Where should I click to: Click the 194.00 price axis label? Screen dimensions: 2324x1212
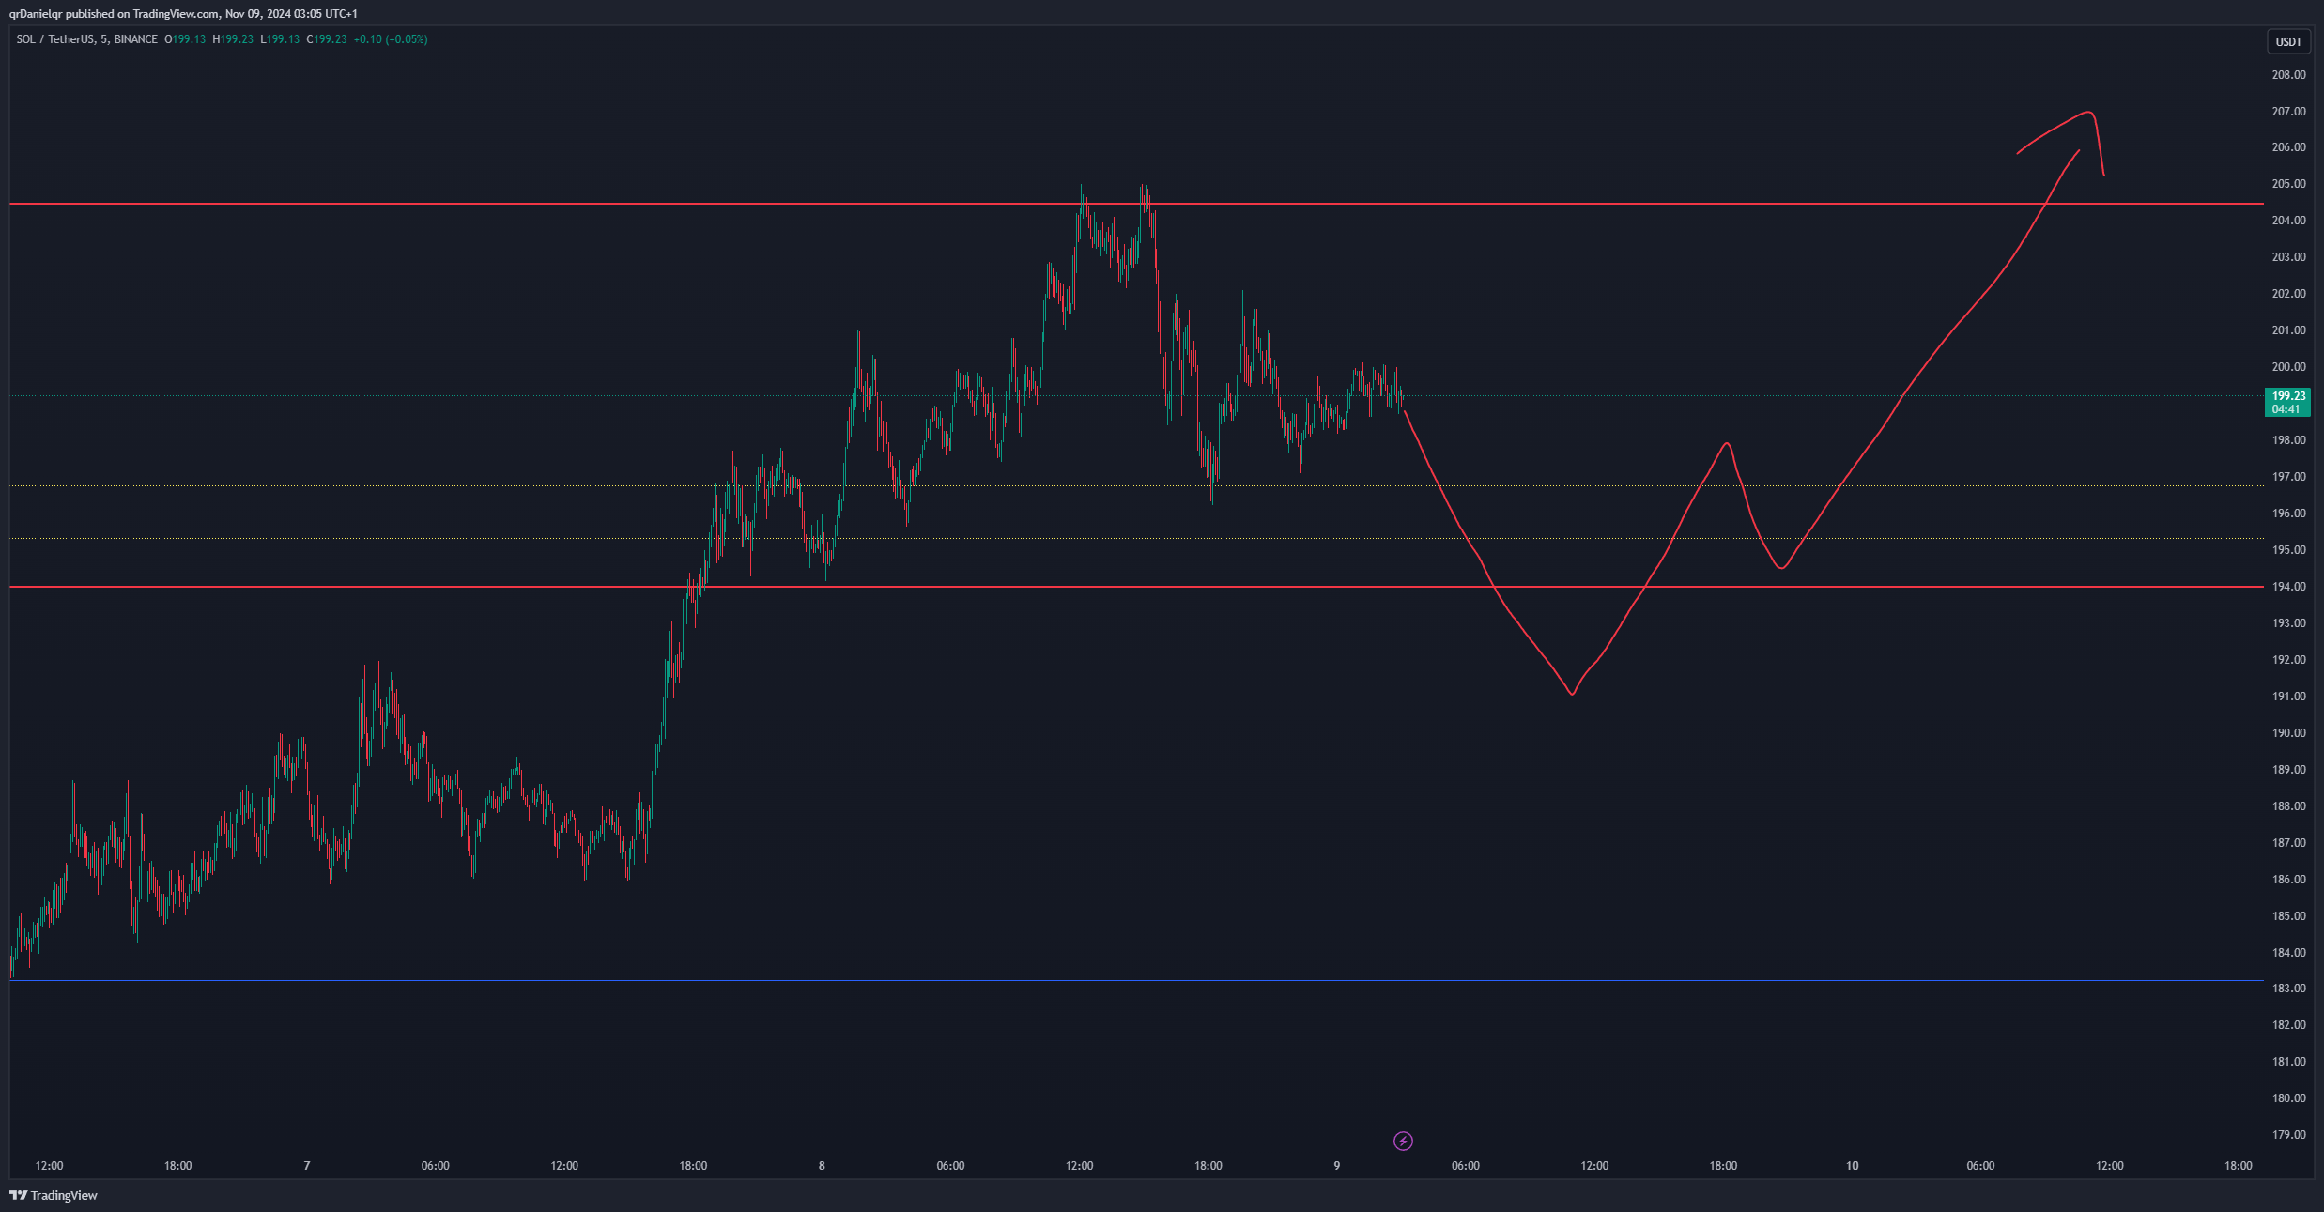click(x=2288, y=587)
